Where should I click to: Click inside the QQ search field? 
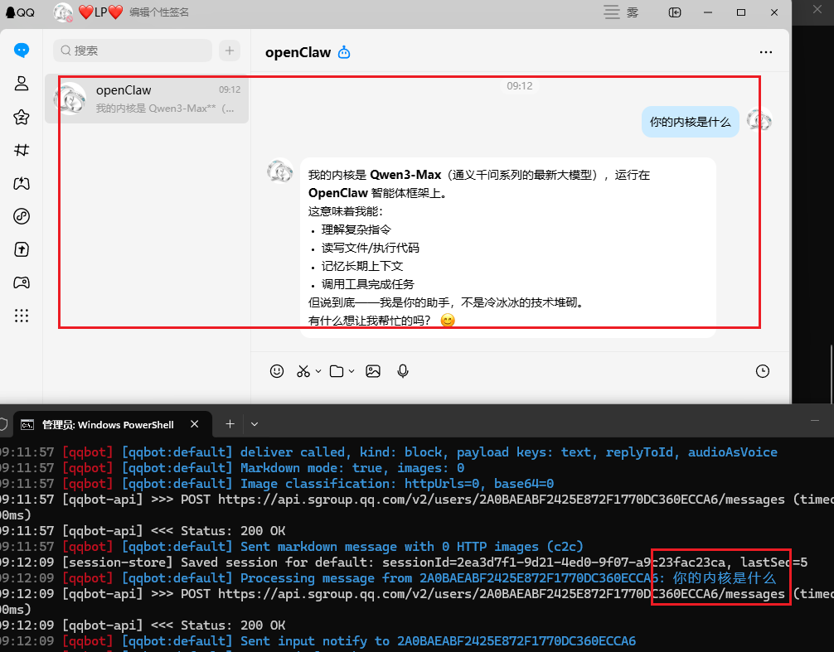(x=133, y=51)
